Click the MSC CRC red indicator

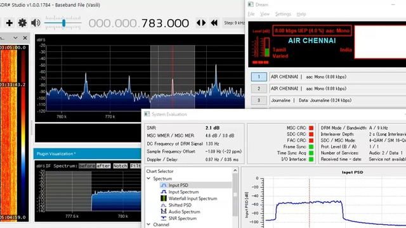[x=311, y=128]
